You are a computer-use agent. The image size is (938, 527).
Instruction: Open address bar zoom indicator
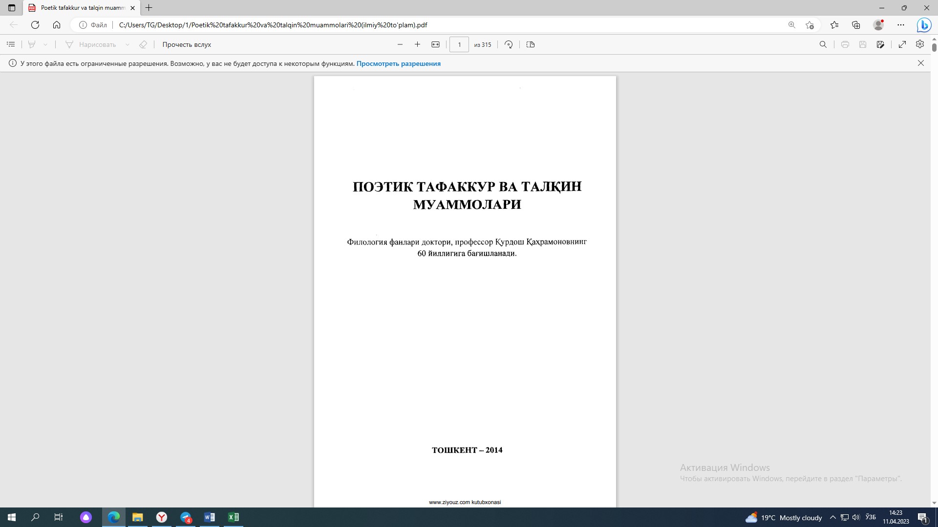click(x=792, y=25)
